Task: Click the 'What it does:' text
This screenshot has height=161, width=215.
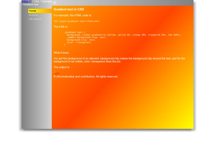Action: coord(61,53)
